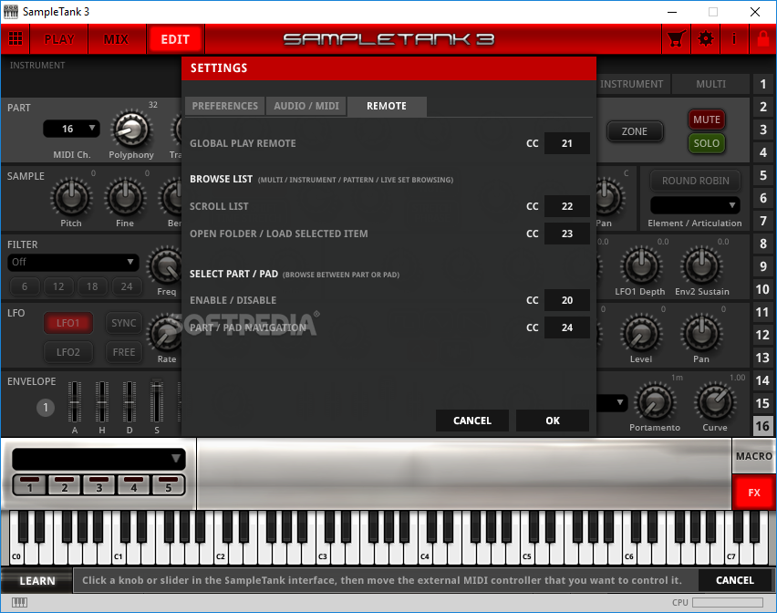
Task: Click the Scroll List CC 22 field
Action: (x=567, y=206)
